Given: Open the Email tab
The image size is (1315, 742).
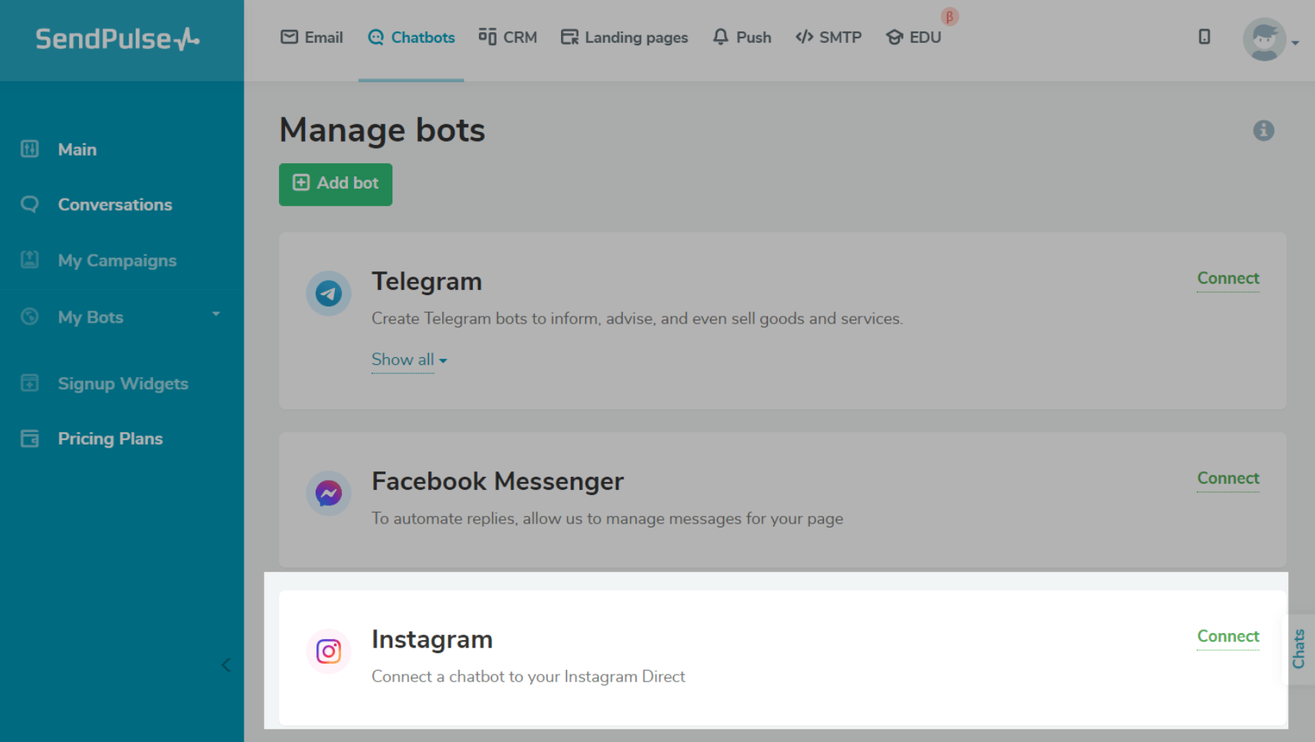Looking at the screenshot, I should pos(312,38).
